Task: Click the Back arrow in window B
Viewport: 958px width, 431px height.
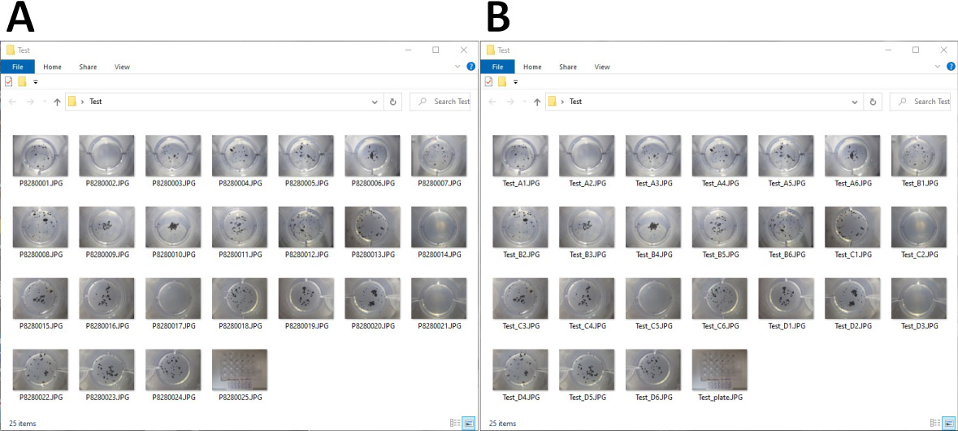Action: tap(492, 102)
